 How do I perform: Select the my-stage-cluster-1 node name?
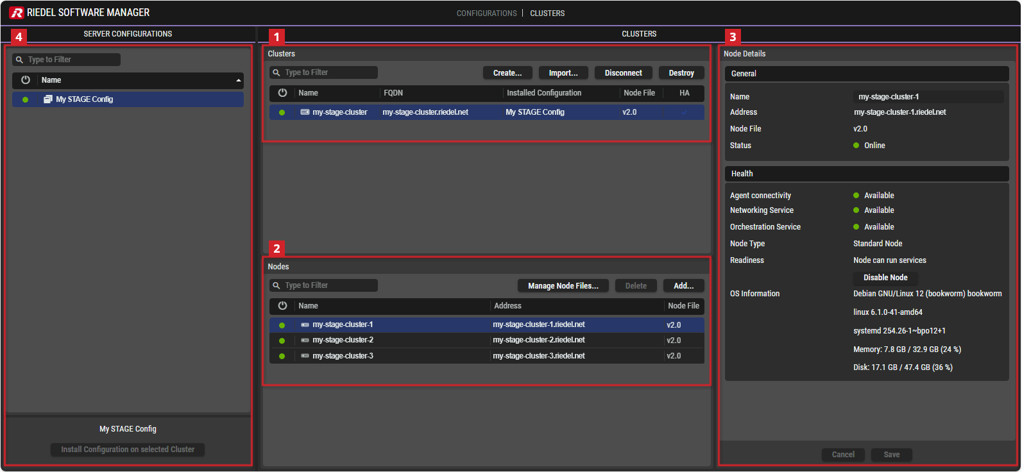click(343, 324)
